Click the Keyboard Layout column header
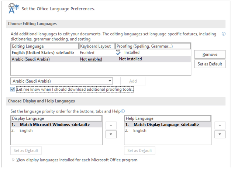The image size is (231, 170). coord(97,46)
